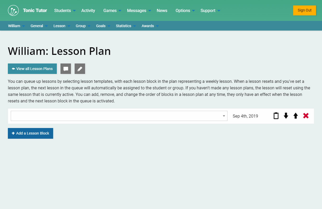Go to the News page
Viewport: 322px width, 209px height.
[162, 10]
